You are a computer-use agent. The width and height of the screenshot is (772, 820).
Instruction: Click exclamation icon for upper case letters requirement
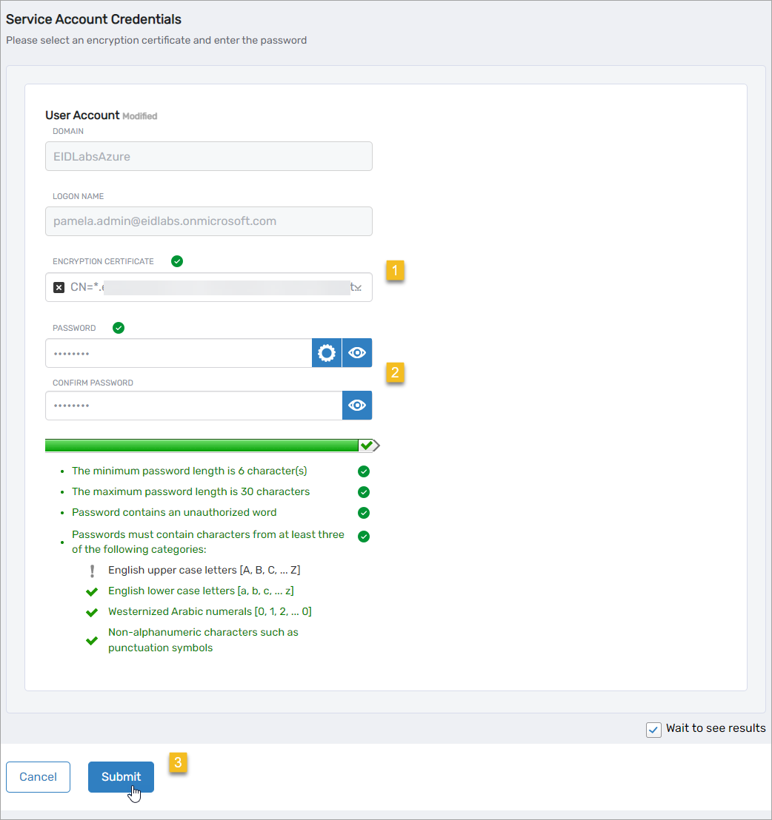92,570
